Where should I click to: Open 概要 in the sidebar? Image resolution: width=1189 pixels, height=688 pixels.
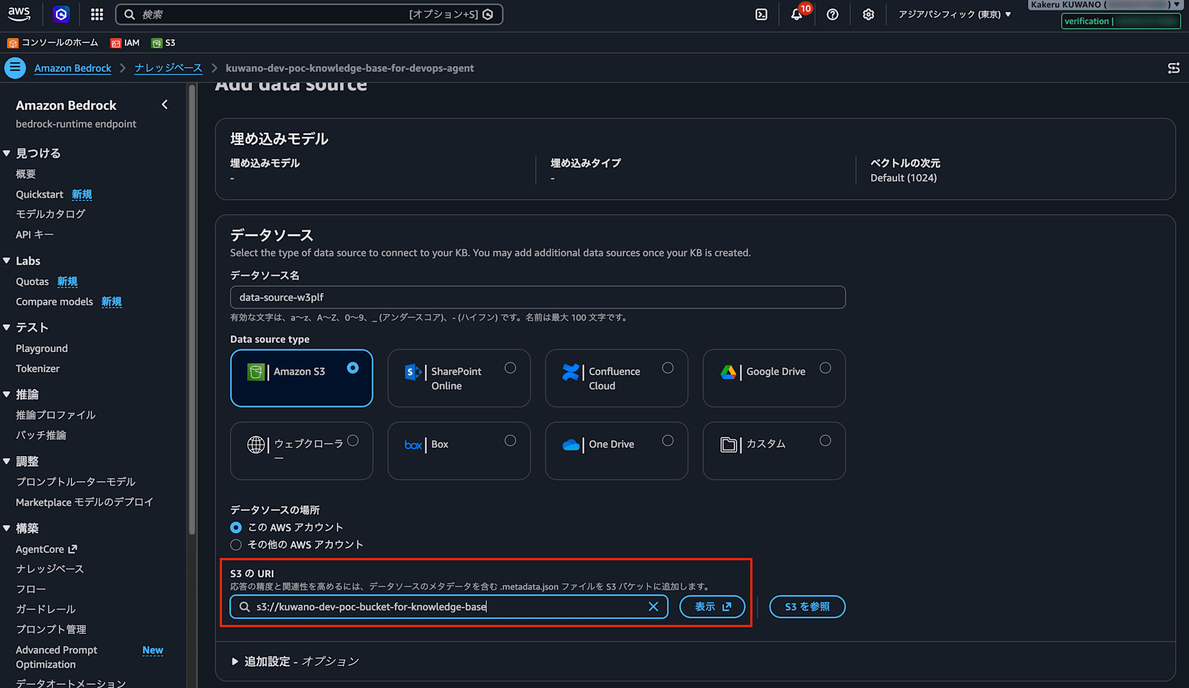[26, 174]
